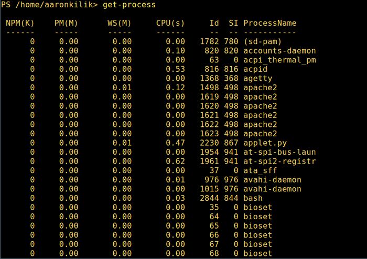Click the Id value 1782
The height and width of the screenshot is (259, 367).
click(x=209, y=41)
